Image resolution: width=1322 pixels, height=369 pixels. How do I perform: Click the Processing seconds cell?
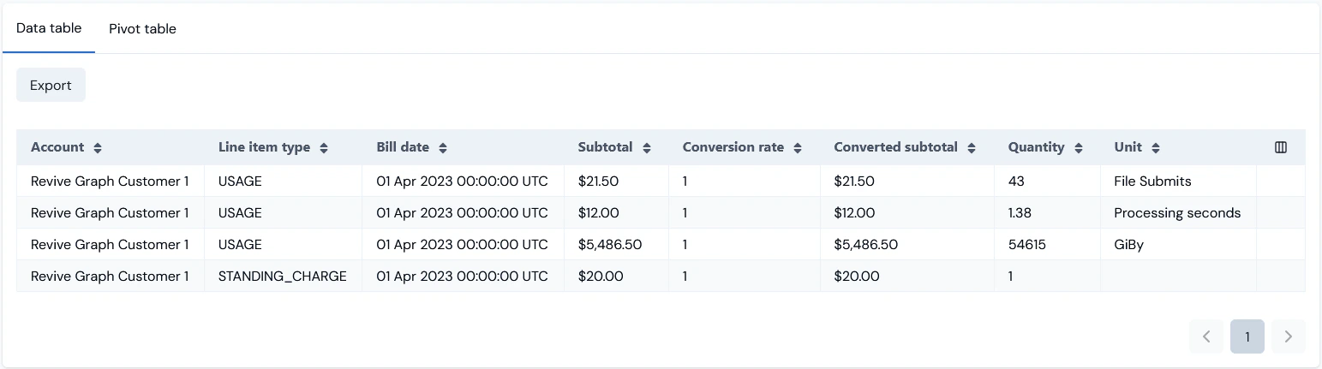[x=1177, y=213]
